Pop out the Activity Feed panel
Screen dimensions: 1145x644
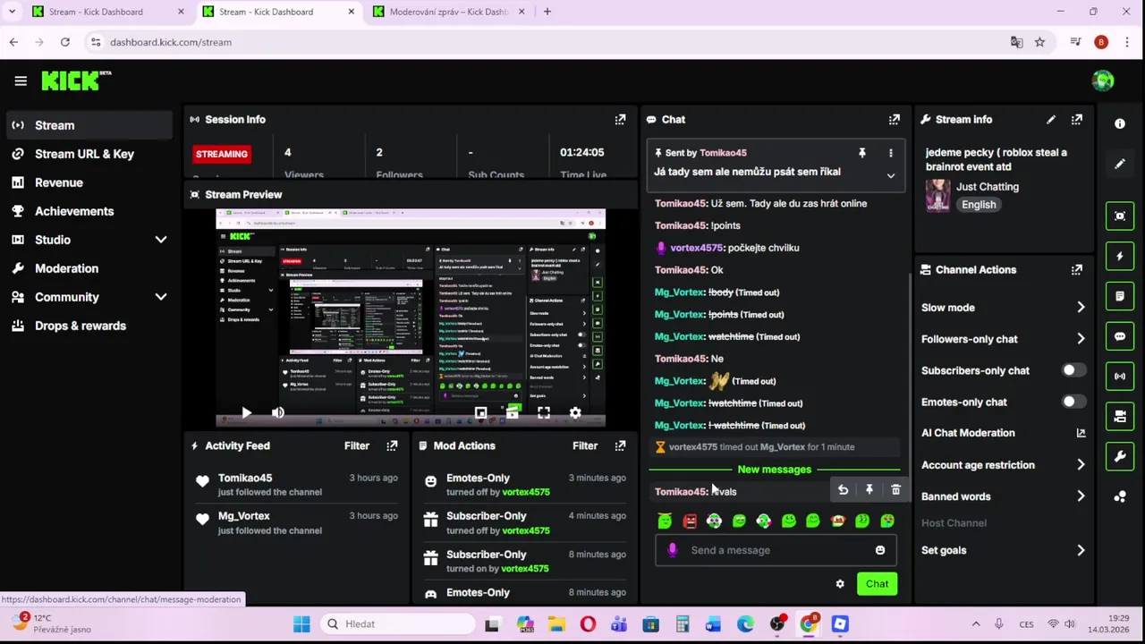pos(392,445)
